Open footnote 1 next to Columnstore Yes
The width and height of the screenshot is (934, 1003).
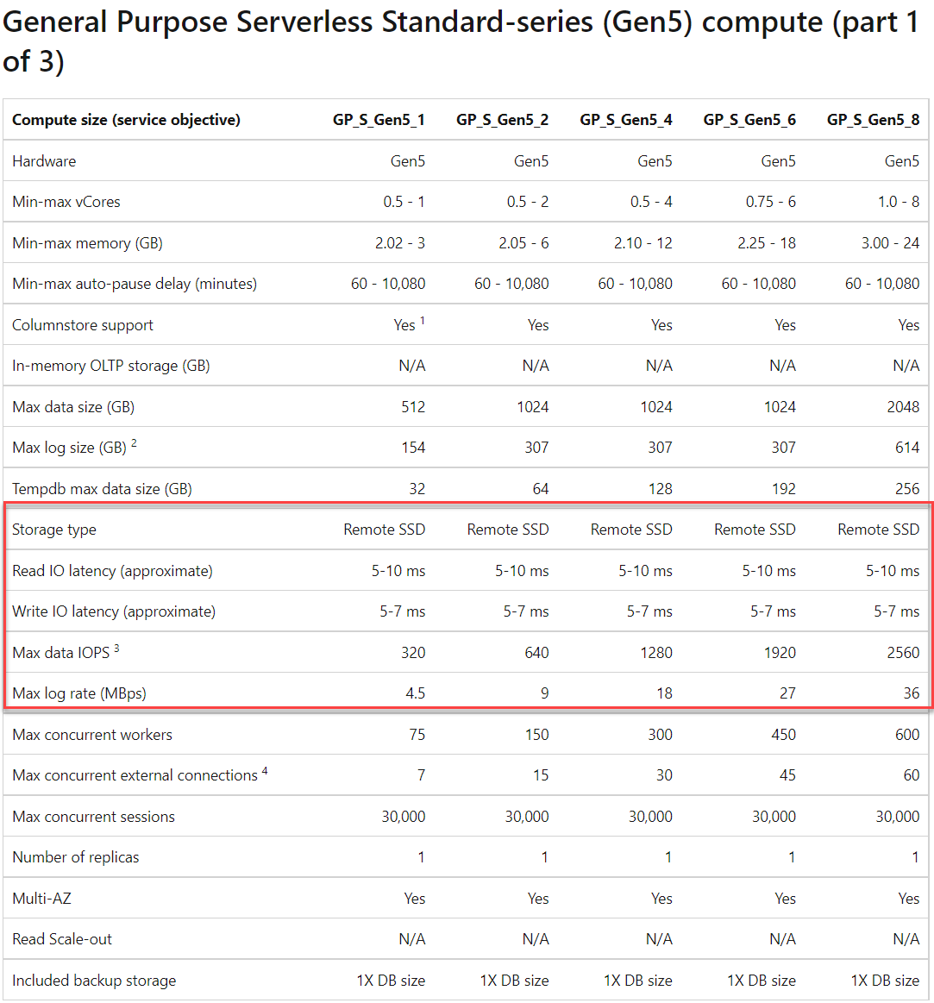point(423,321)
